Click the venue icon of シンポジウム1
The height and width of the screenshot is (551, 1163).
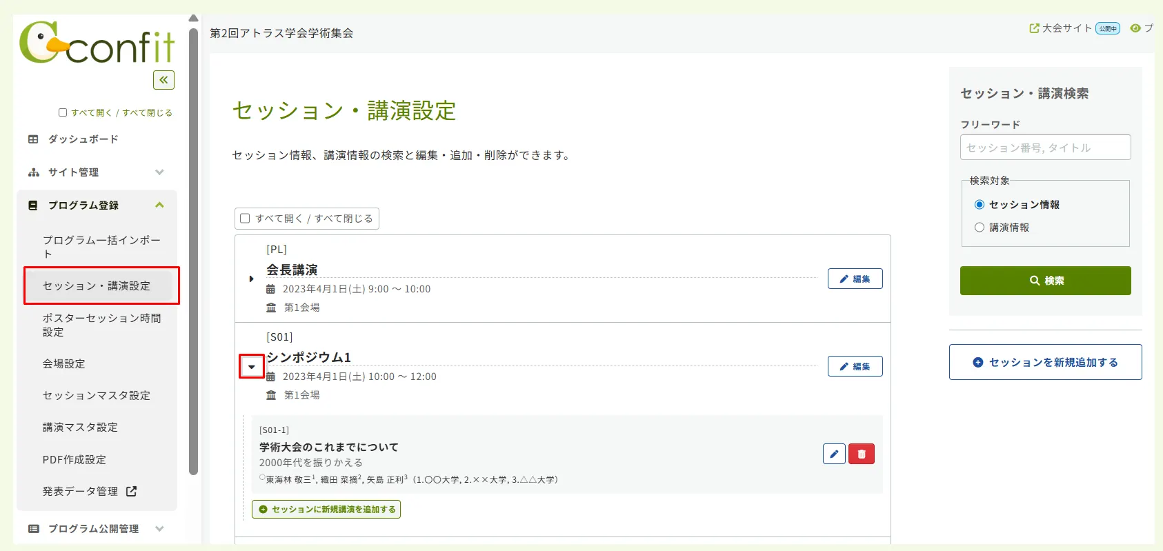click(x=271, y=395)
